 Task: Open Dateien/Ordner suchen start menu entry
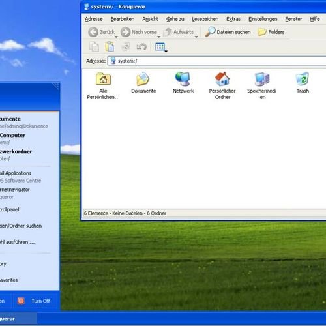25,226
